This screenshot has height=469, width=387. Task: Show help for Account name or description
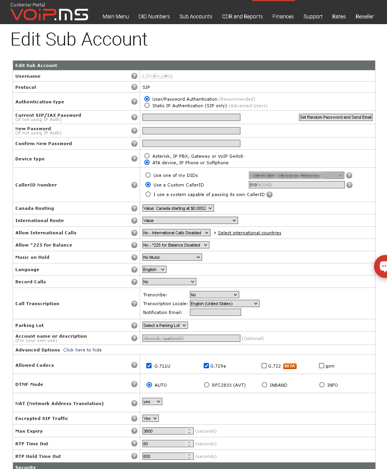134,338
